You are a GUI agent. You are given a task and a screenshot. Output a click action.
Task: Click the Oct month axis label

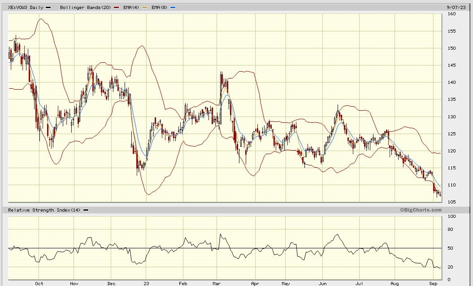pos(39,283)
